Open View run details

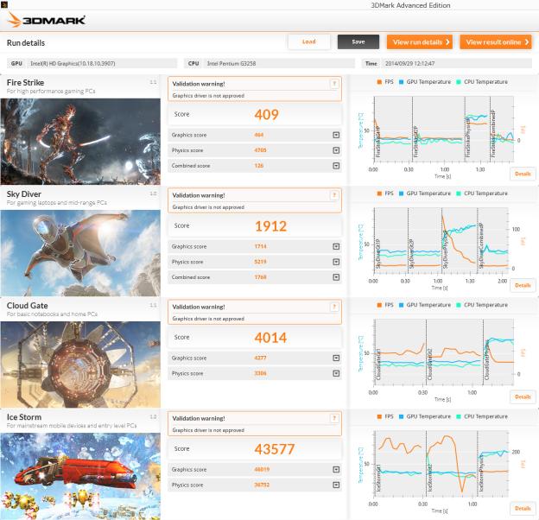[x=420, y=42]
